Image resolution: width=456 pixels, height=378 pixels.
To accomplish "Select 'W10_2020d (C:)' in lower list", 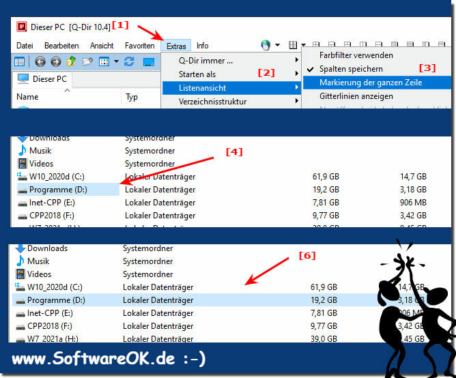I will [55, 287].
